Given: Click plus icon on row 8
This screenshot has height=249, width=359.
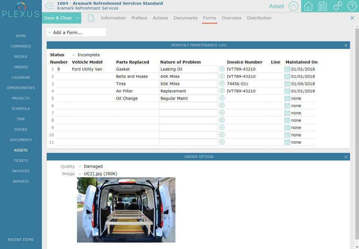Looking at the screenshot, I should pyautogui.click(x=222, y=120).
